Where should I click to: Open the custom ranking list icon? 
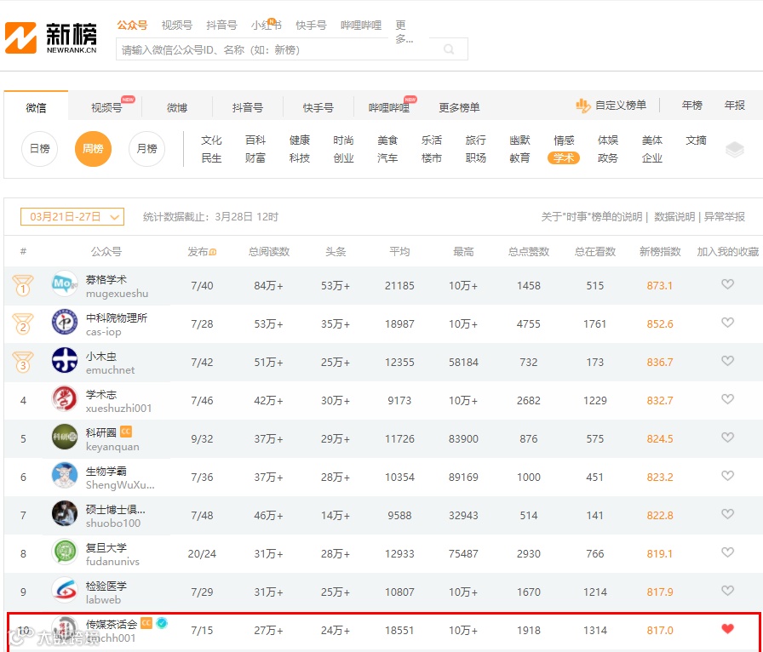point(583,105)
